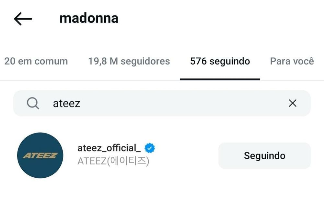Select the 576 seguindo tab
324x199 pixels.
click(x=220, y=61)
